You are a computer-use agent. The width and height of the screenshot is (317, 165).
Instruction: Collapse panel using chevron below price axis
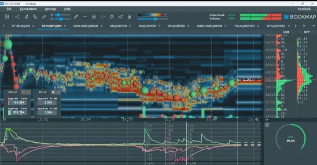(x=267, y=120)
